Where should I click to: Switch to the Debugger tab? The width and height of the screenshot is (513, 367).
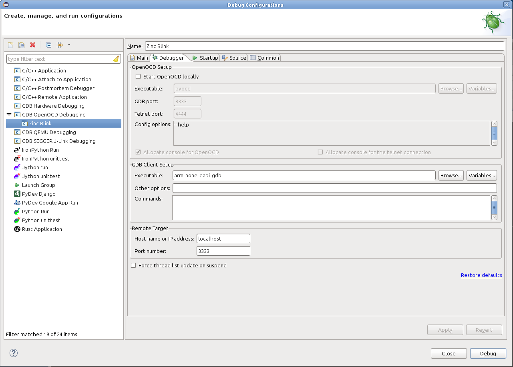[168, 58]
